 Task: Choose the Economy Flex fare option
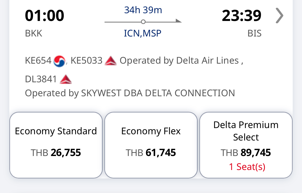151,145
